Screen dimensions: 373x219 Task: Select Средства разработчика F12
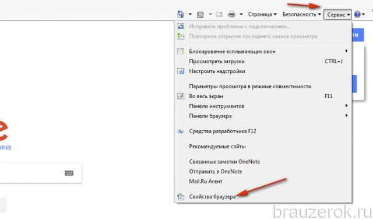[x=263, y=131]
